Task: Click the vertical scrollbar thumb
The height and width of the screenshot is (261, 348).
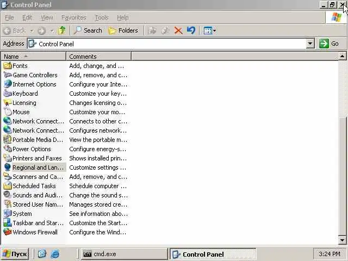Action: (x=342, y=176)
